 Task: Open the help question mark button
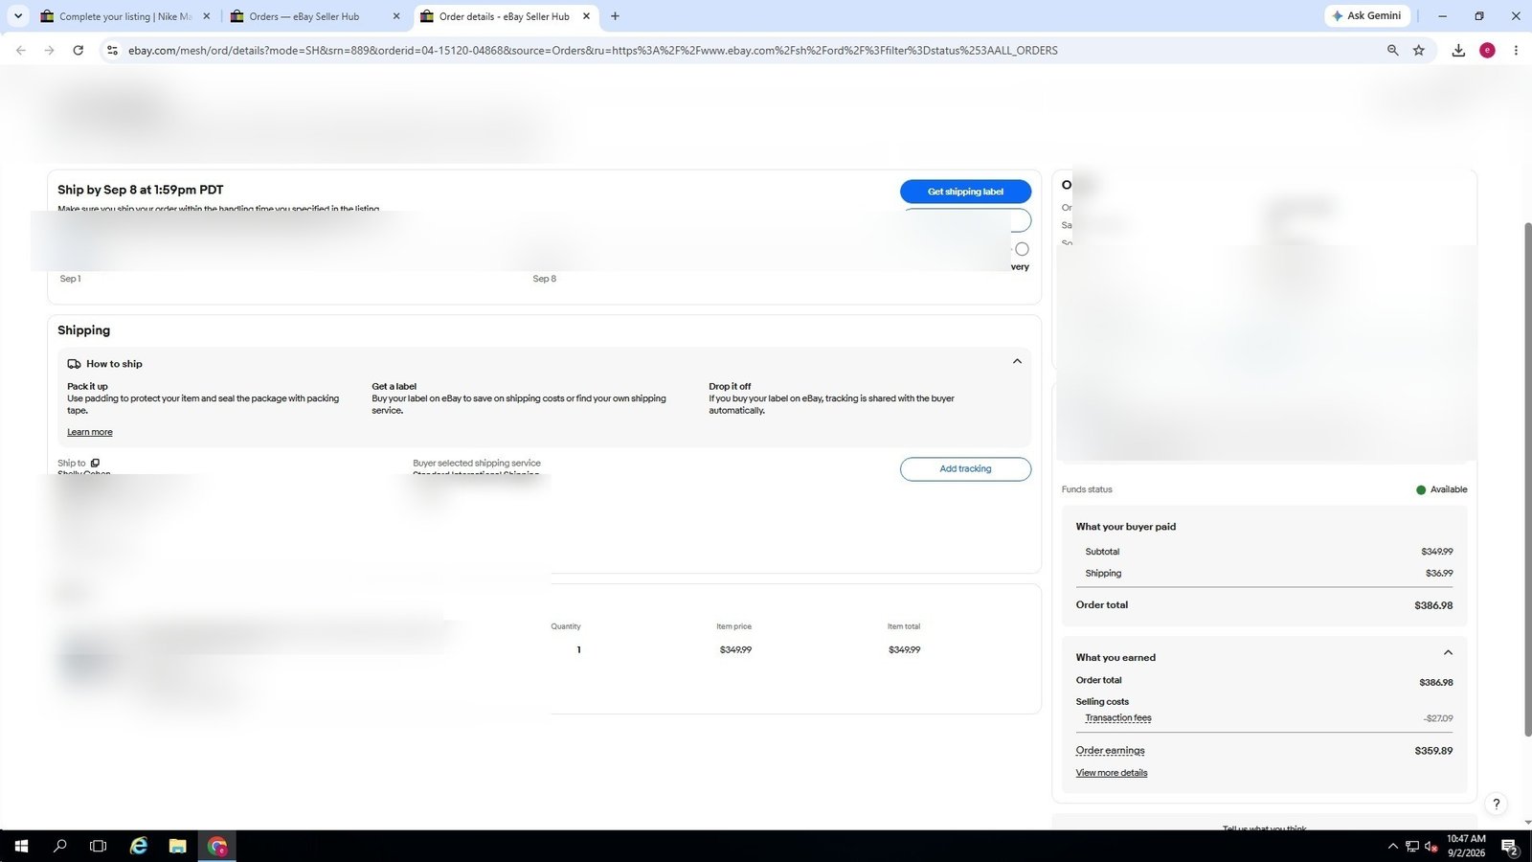[x=1496, y=804]
